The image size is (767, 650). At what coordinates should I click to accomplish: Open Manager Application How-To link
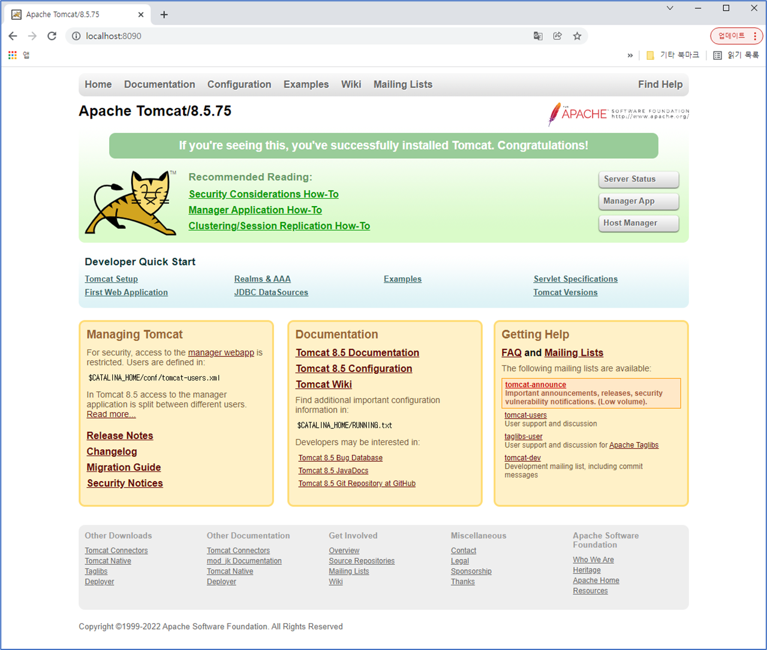255,210
